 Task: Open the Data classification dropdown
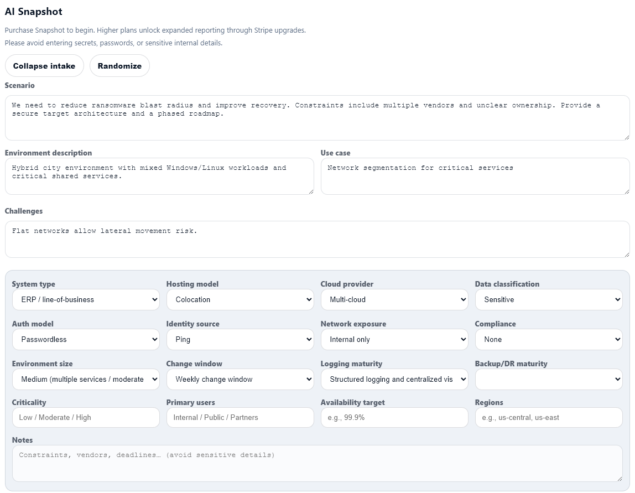pyautogui.click(x=548, y=299)
